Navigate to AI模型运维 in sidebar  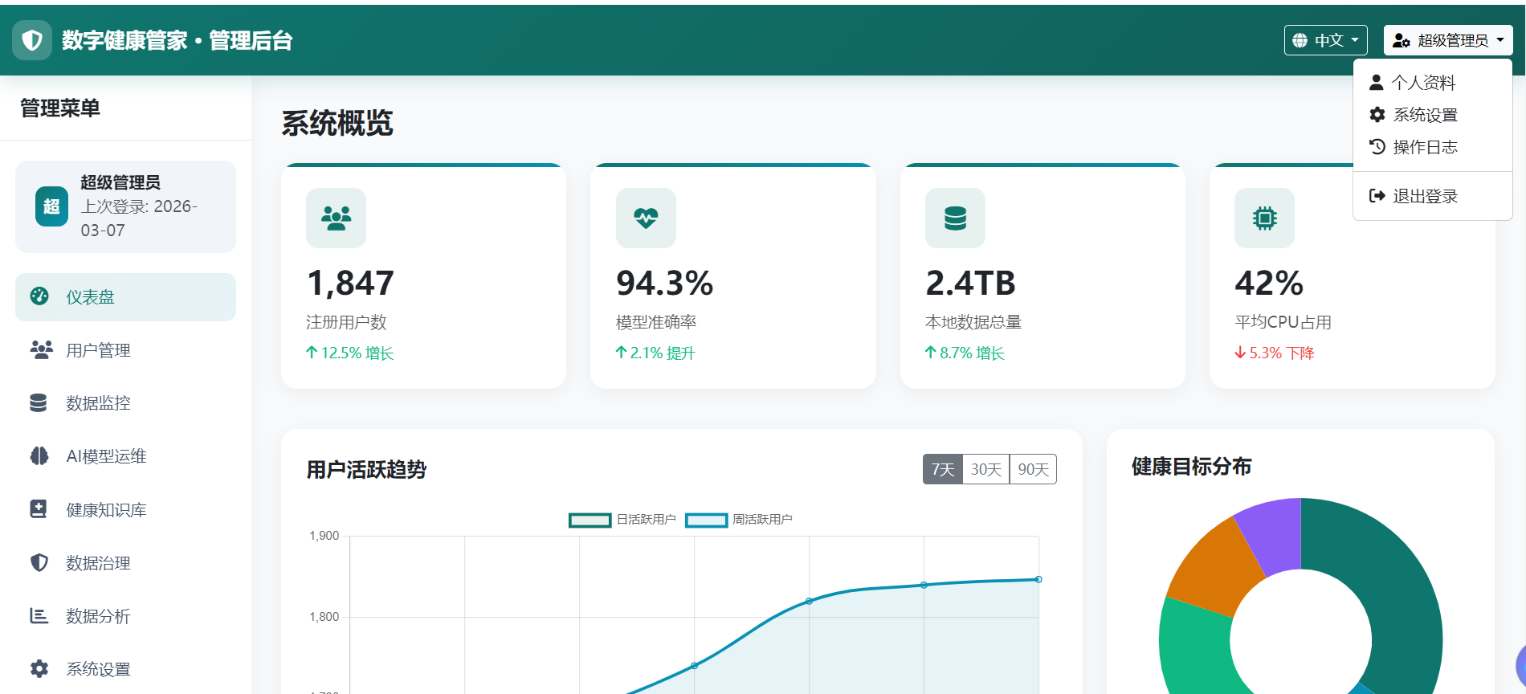coord(125,456)
